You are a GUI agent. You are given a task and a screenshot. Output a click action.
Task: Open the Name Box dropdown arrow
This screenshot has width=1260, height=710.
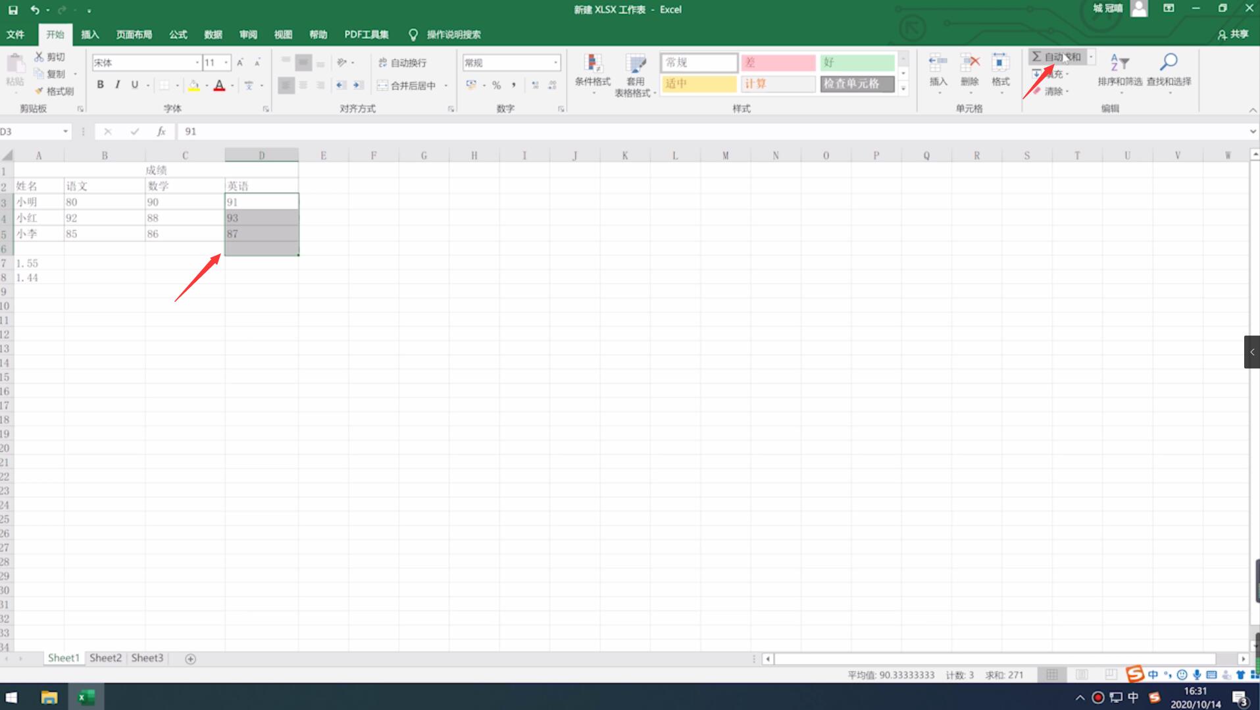(65, 132)
